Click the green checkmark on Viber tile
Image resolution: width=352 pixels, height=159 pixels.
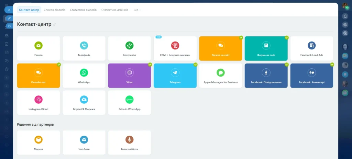coord(150,65)
